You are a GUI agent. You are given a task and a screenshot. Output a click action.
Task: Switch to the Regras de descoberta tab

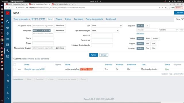pos(94,19)
